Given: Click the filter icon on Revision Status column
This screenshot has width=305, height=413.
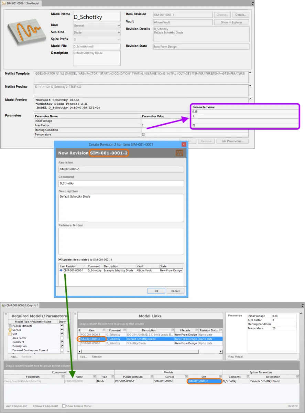Looking at the screenshot, I should [x=221, y=330].
